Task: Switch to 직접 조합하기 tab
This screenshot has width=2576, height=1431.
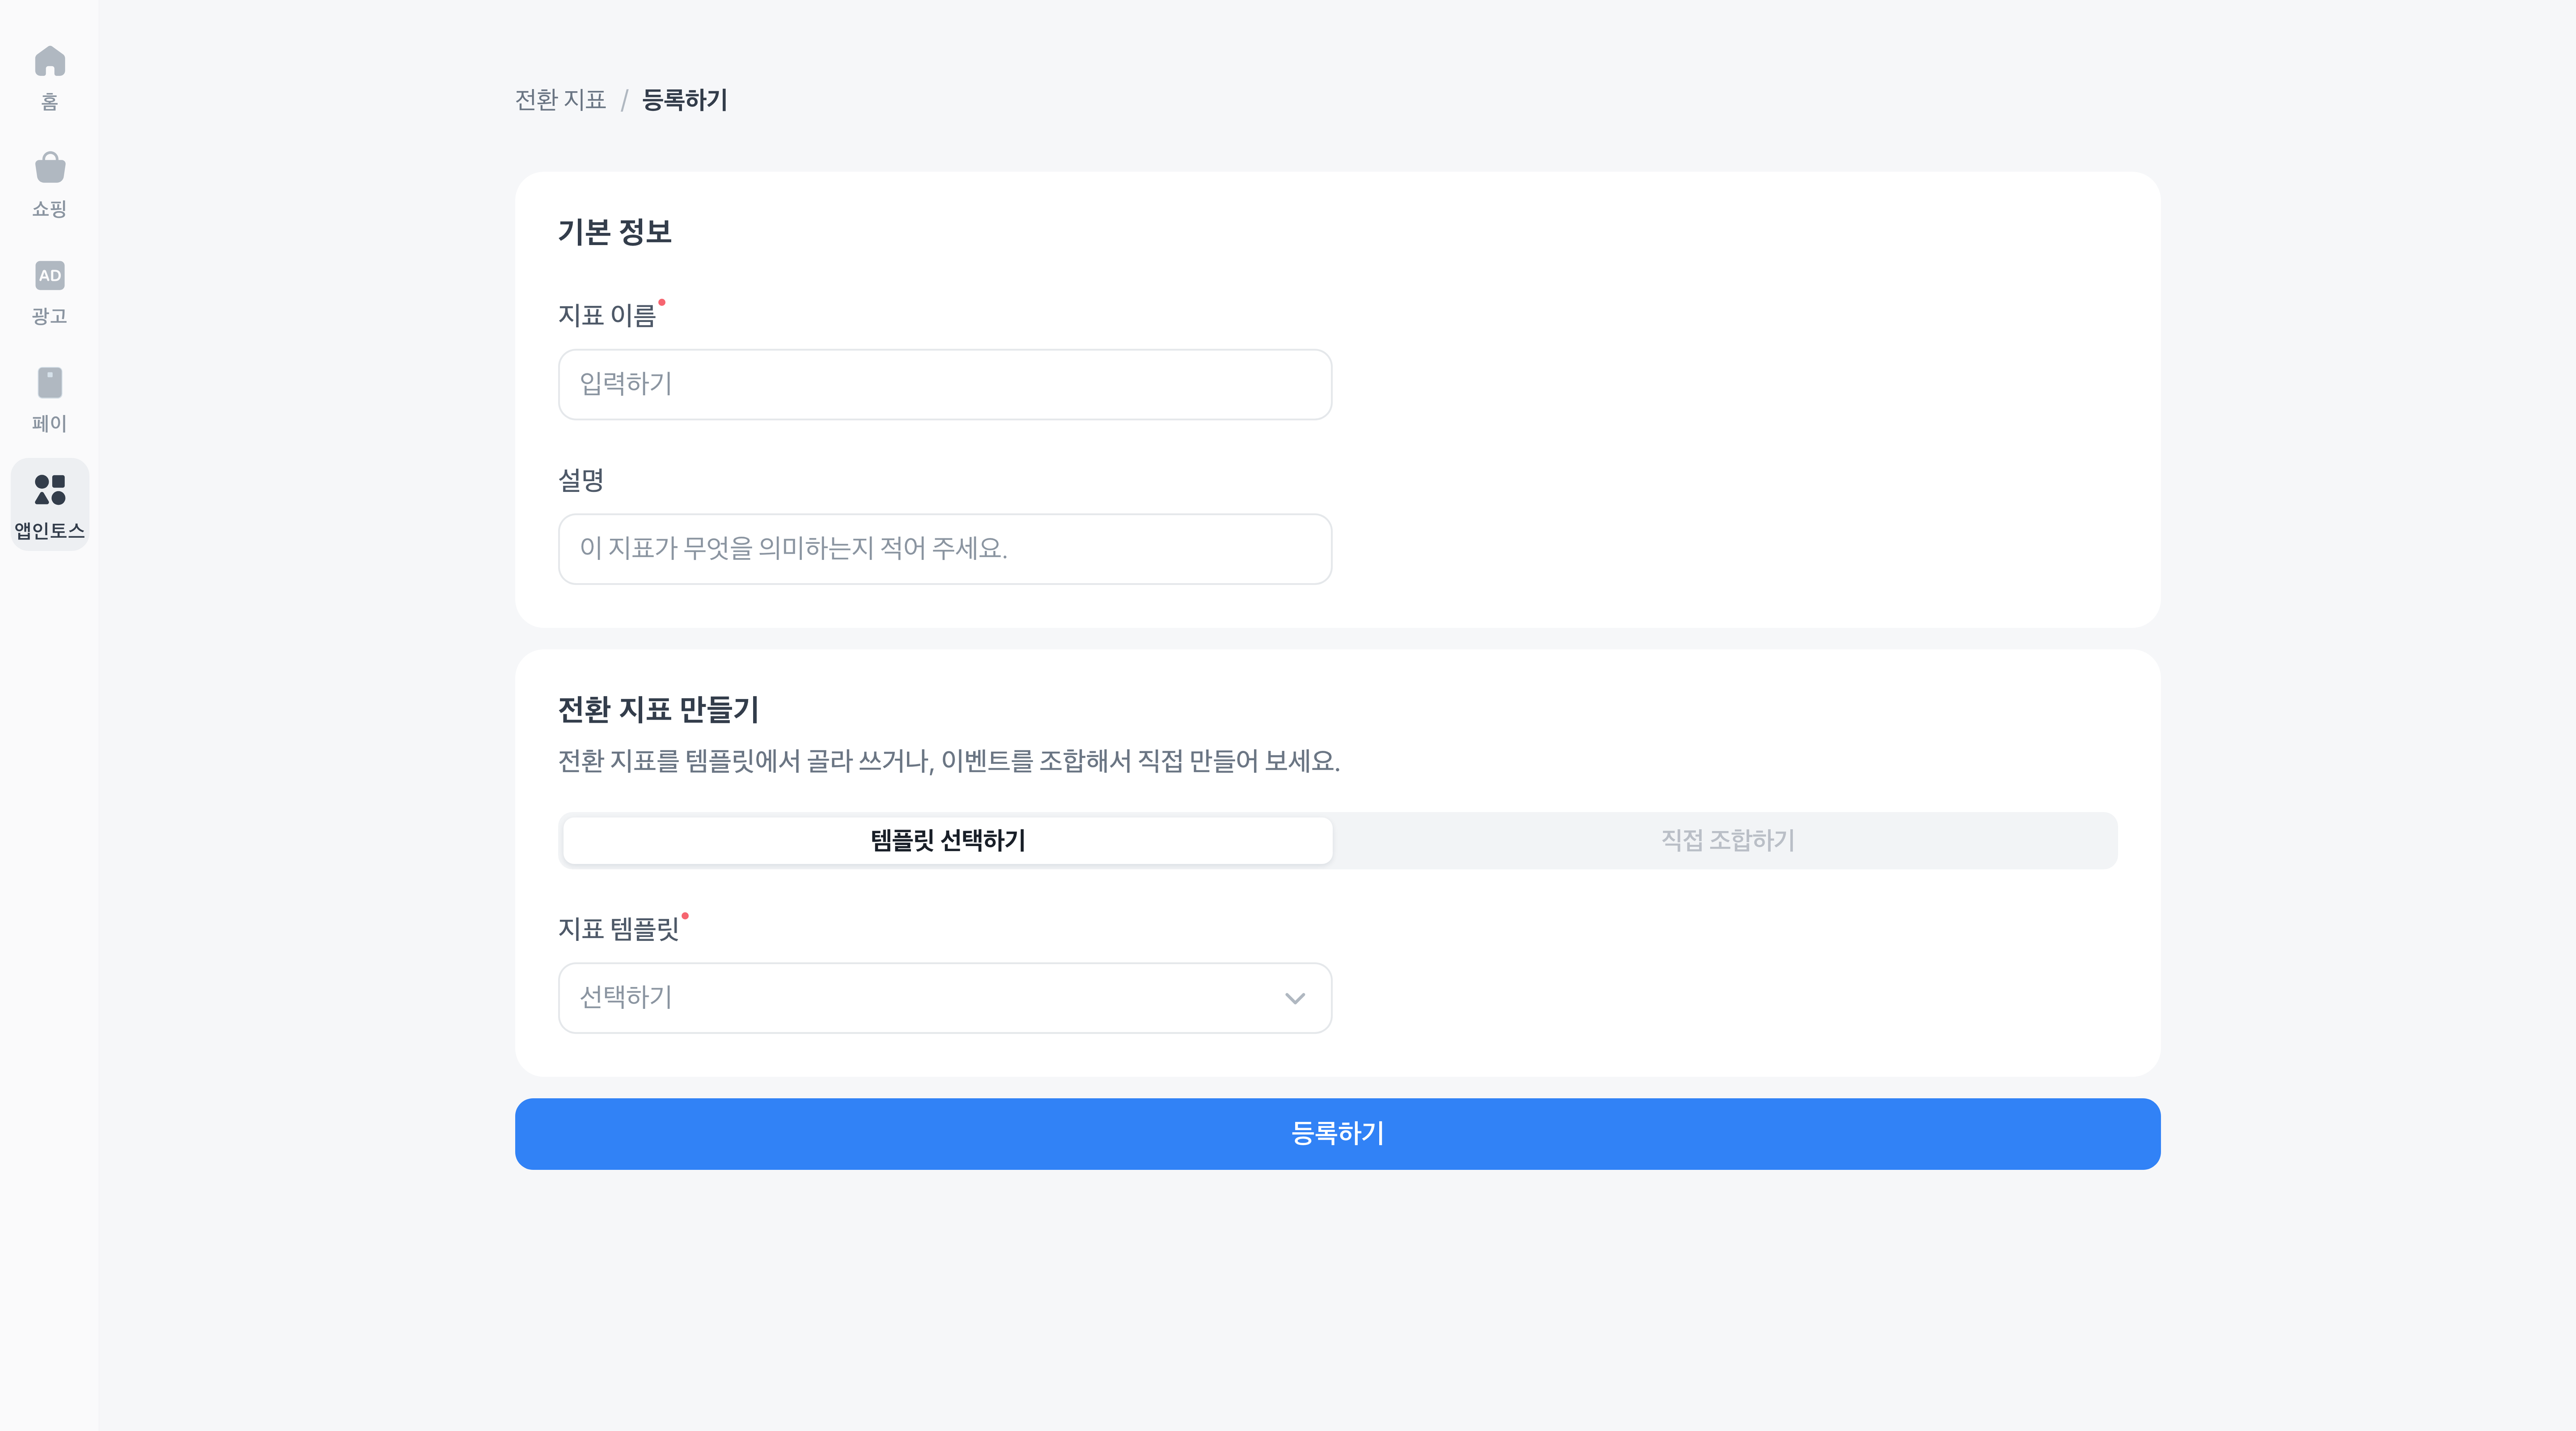Action: 1727,840
